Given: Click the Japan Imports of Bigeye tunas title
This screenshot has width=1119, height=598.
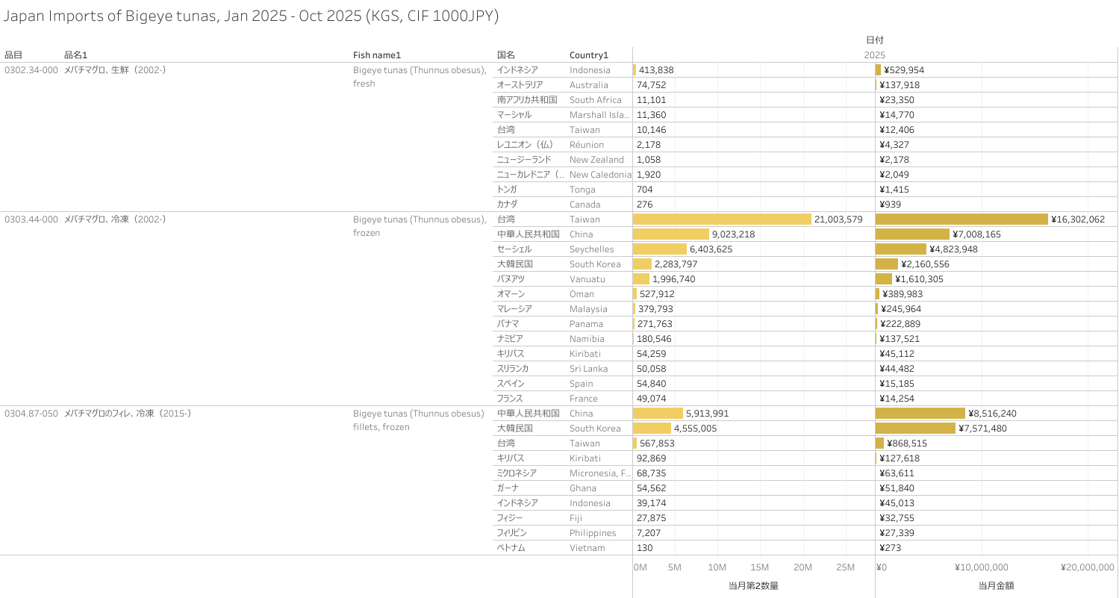Looking at the screenshot, I should point(251,16).
